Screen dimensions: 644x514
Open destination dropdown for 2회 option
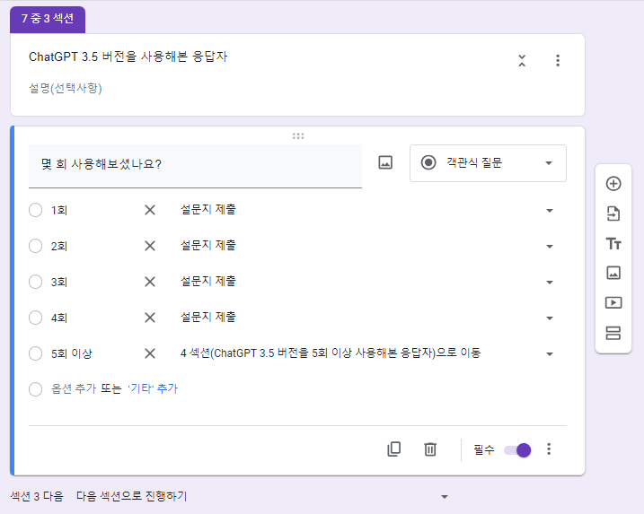tap(549, 247)
